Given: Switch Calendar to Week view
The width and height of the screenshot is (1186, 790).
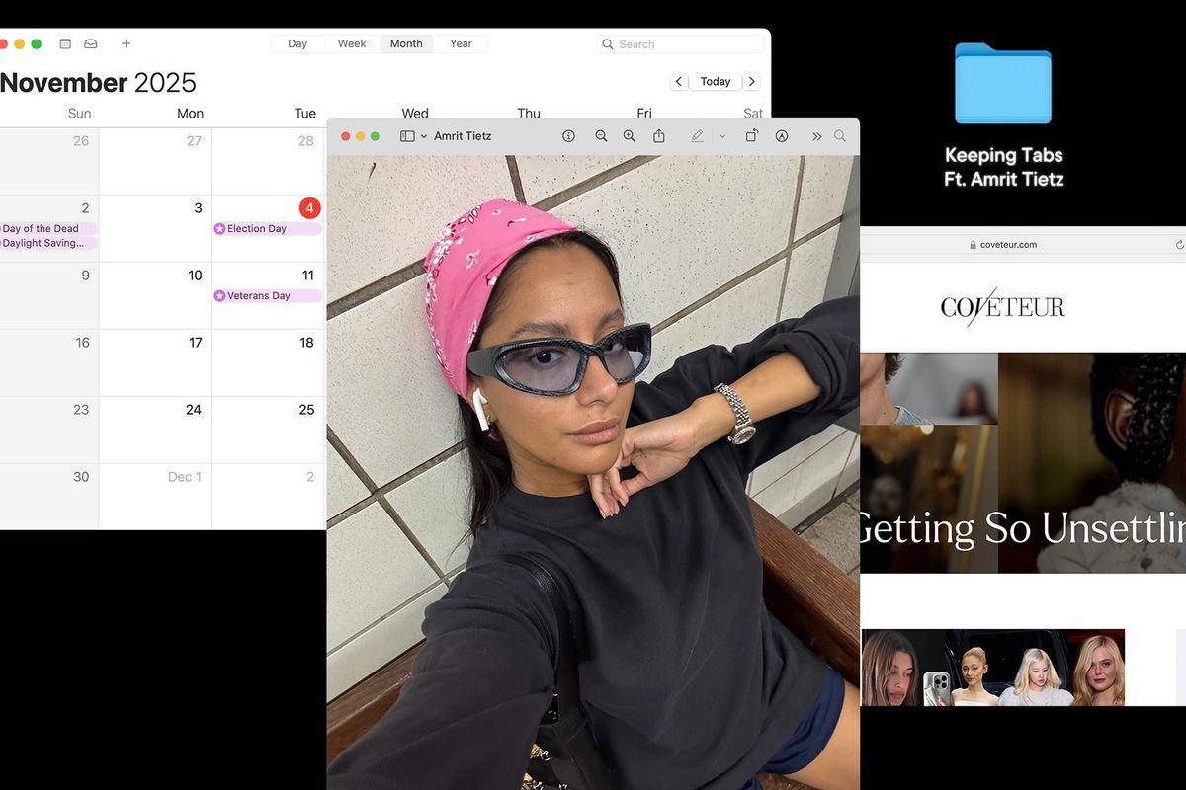Looking at the screenshot, I should pyautogui.click(x=351, y=43).
